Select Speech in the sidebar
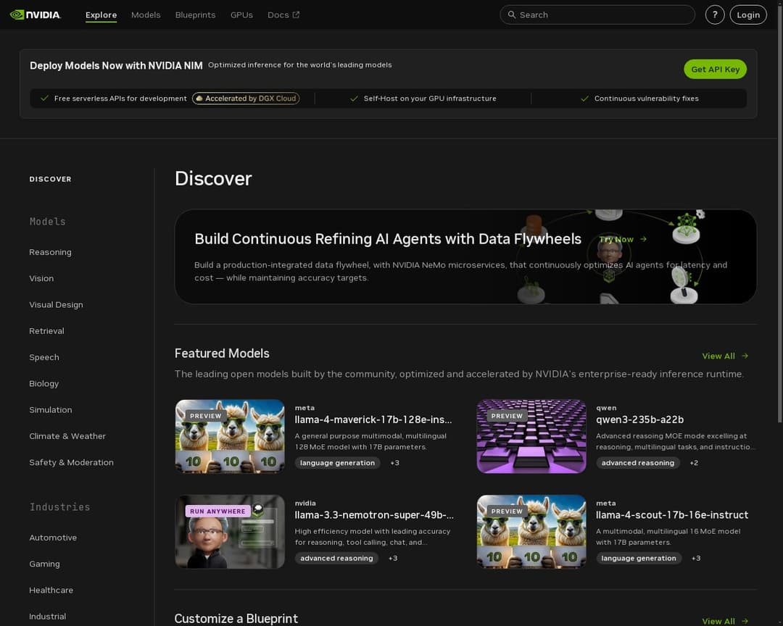Viewport: 783px width, 626px height. pos(44,357)
